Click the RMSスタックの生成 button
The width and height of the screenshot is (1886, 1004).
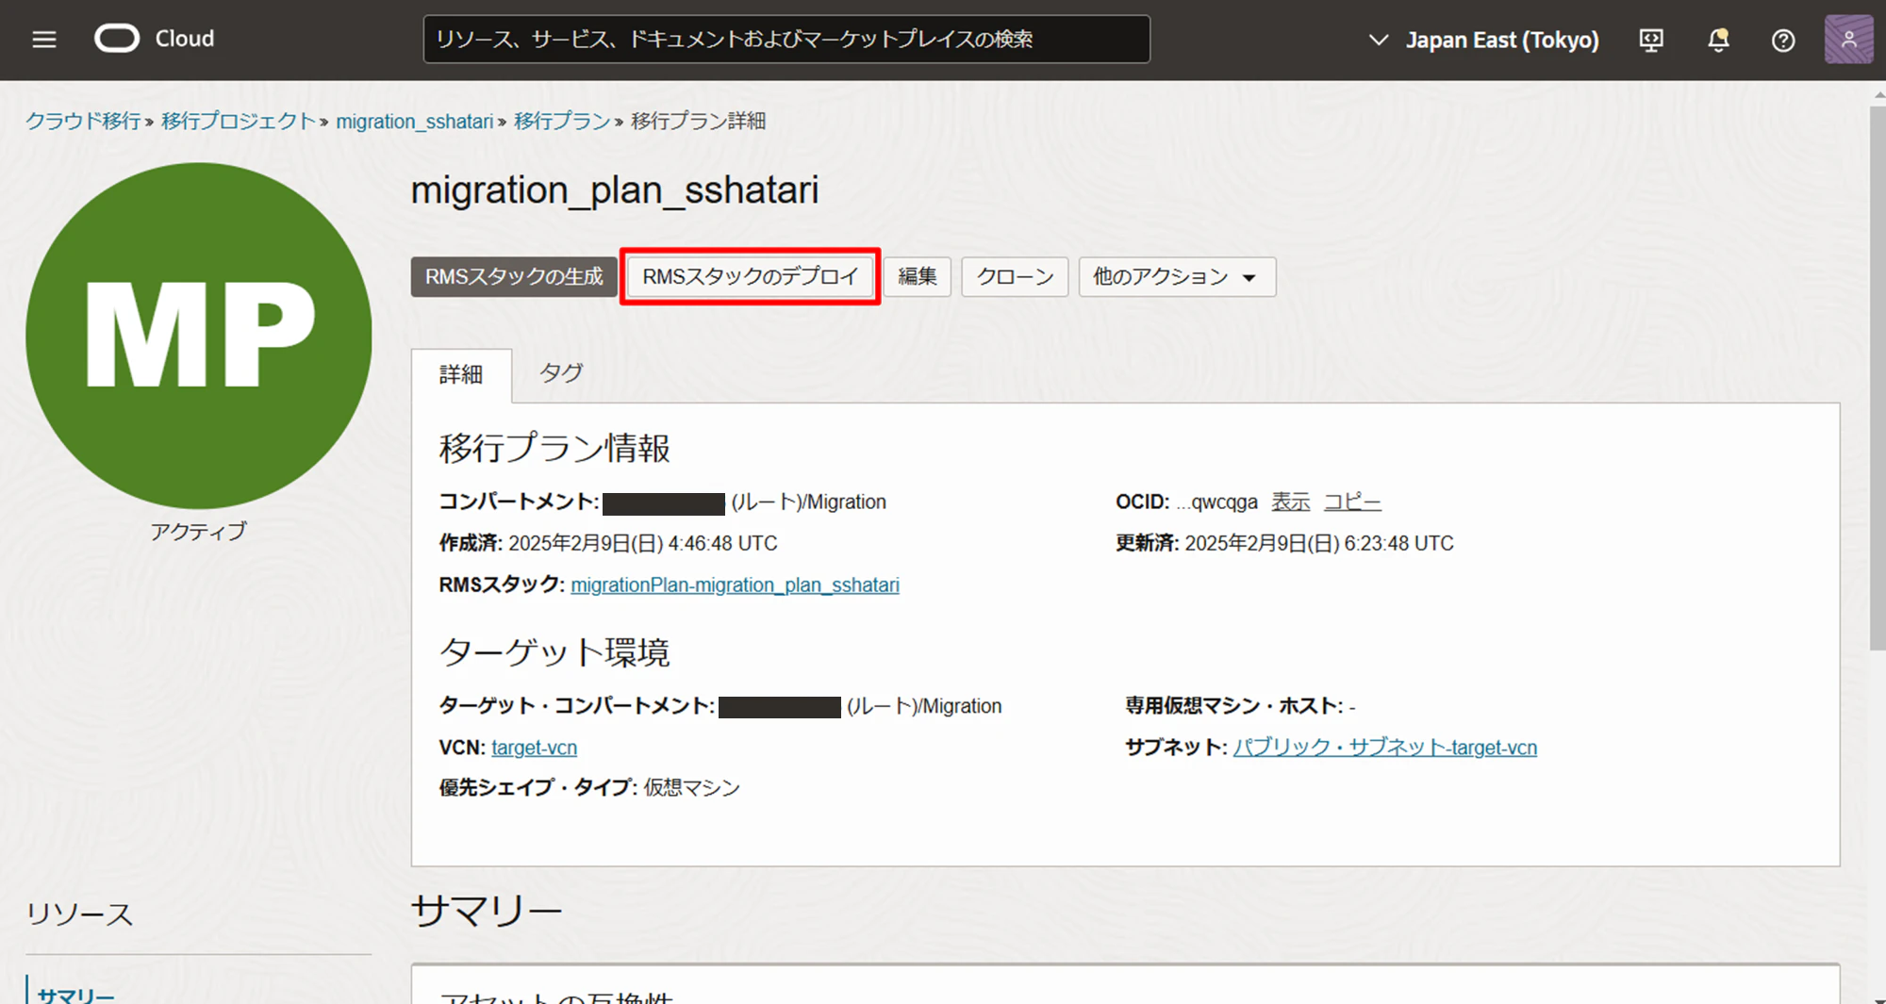pos(514,277)
